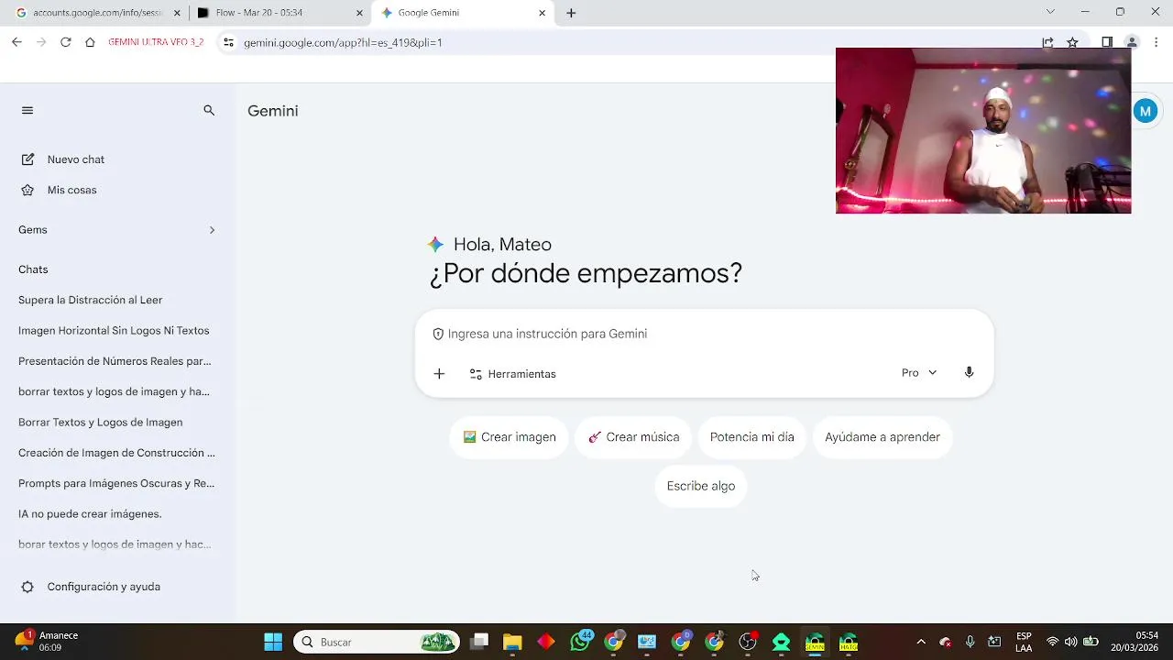Bookmark this page with star icon
1173x660 pixels.
coord(1072,42)
